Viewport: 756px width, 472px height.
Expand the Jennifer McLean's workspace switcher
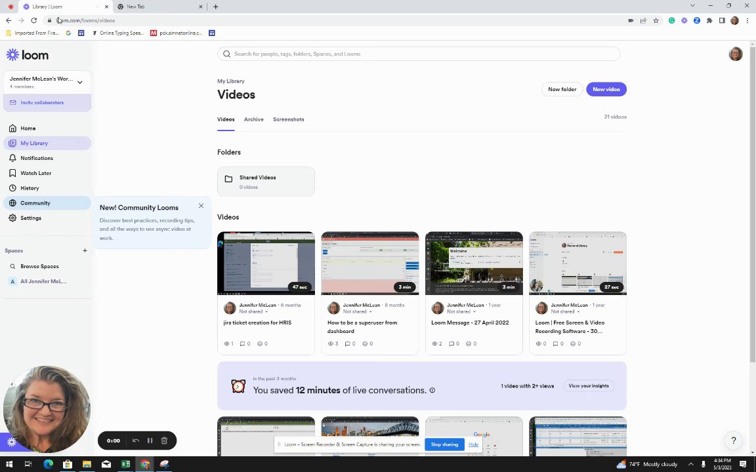(x=47, y=82)
